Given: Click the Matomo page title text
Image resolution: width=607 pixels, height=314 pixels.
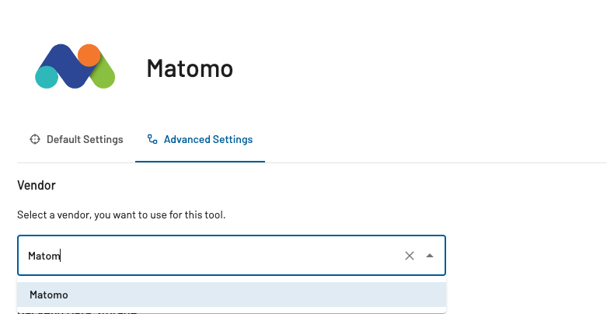Looking at the screenshot, I should tap(190, 68).
